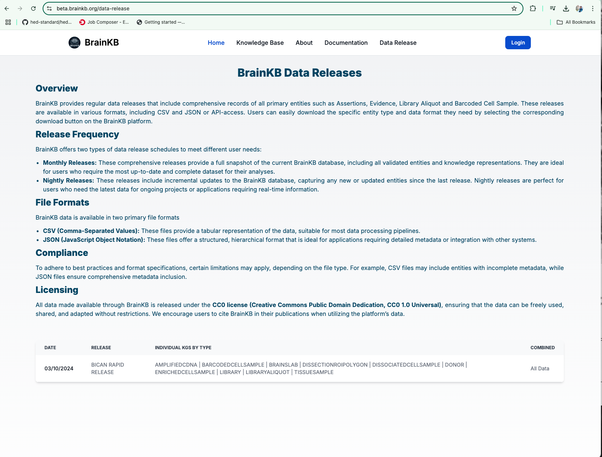Screen dimensions: 602x457
Task: Open the hed-standard GitHub bookmark
Action: click(47, 22)
